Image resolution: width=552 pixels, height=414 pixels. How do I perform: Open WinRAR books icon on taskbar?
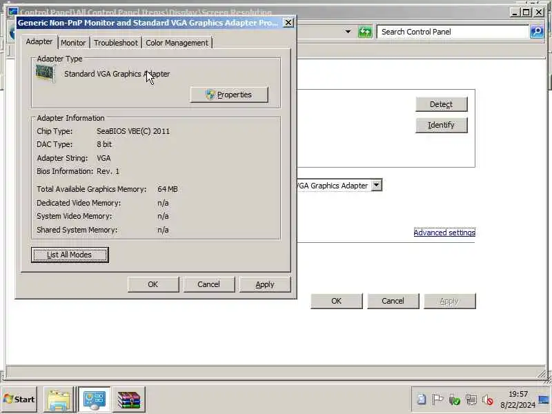tap(129, 400)
